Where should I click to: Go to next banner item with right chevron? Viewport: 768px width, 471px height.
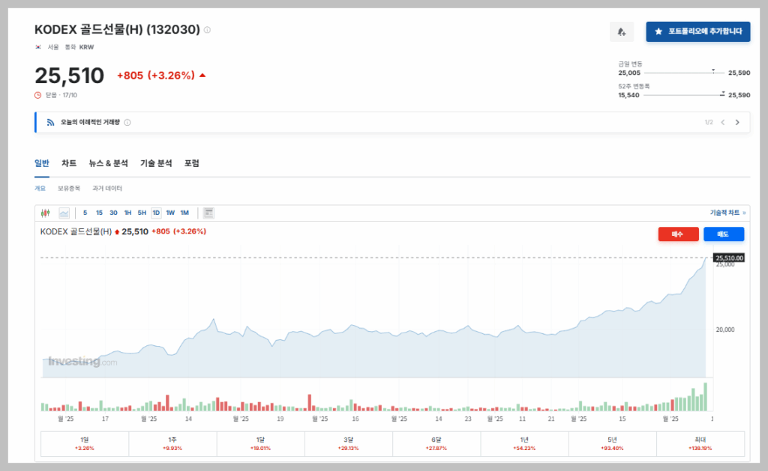pyautogui.click(x=737, y=122)
